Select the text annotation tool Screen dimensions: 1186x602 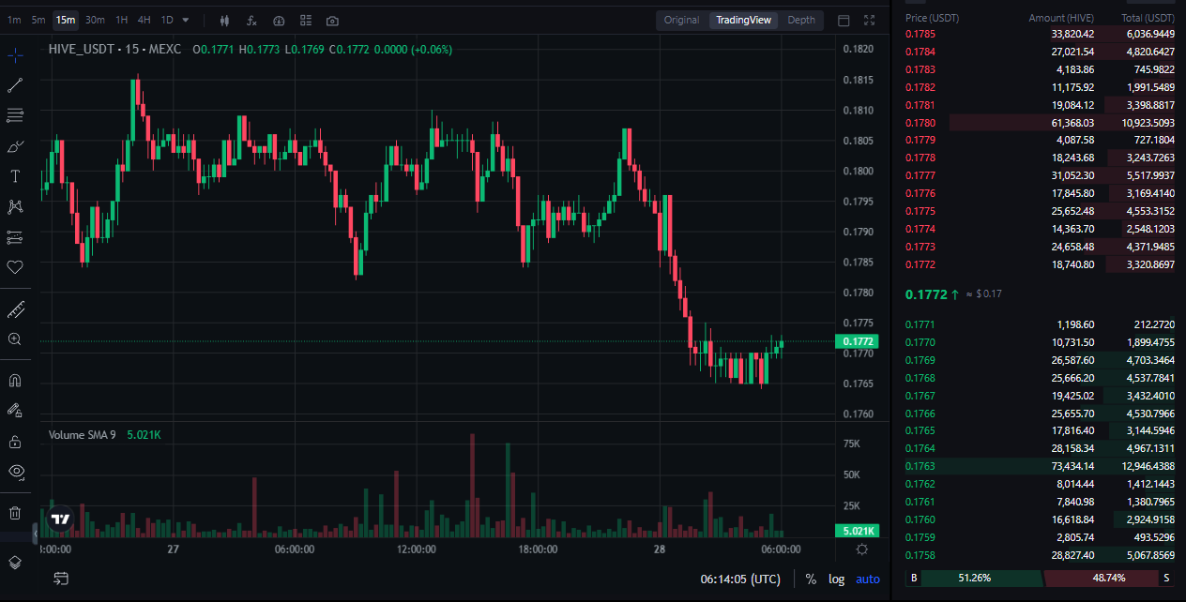(15, 176)
